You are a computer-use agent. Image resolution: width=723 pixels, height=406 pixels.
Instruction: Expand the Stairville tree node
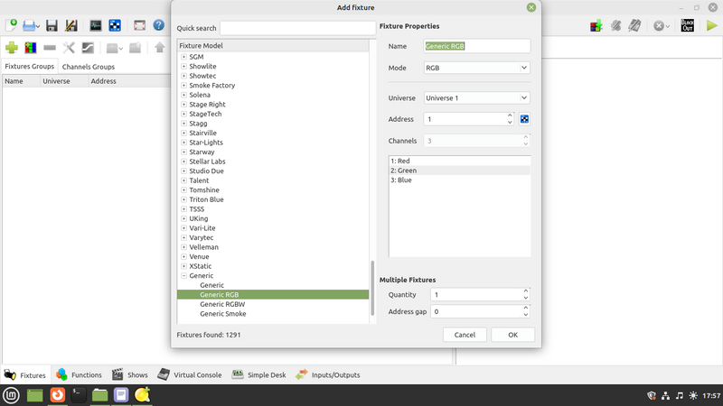coord(183,133)
